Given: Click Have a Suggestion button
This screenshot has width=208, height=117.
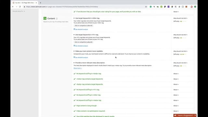Looking at the screenshot, I should click(x=185, y=115).
